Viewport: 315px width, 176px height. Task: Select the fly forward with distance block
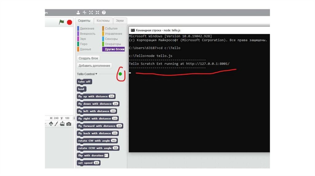click(x=100, y=126)
